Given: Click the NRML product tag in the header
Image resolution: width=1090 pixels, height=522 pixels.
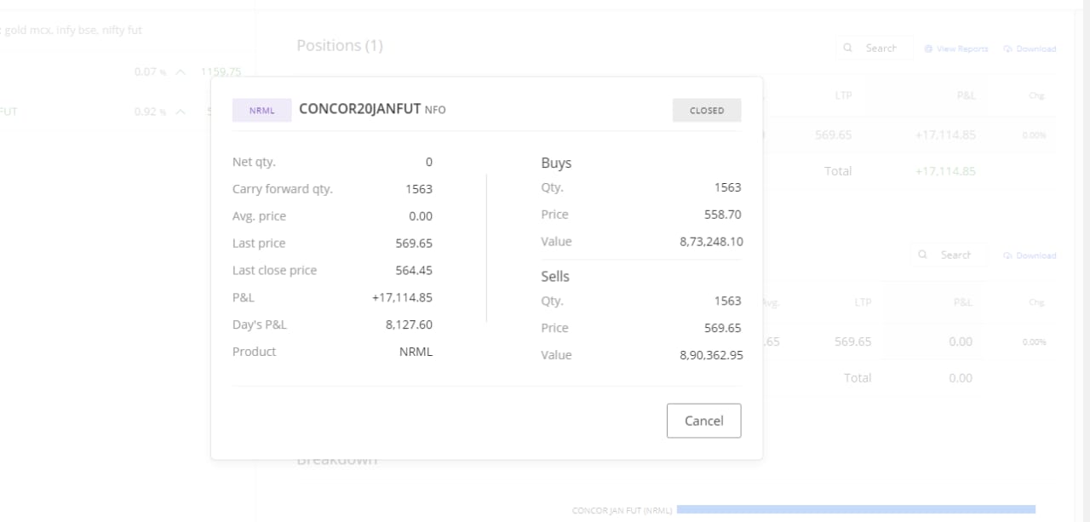Looking at the screenshot, I should click(262, 111).
